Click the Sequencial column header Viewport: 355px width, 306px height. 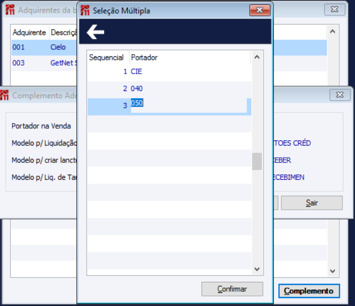pos(108,57)
